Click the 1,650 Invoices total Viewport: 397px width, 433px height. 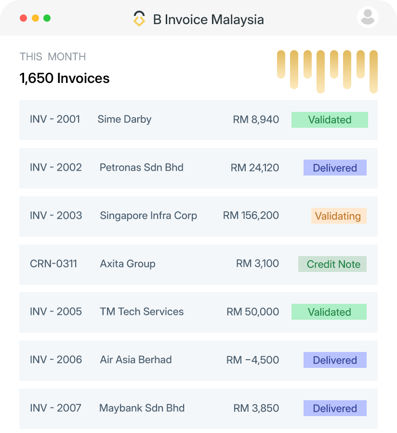65,78
